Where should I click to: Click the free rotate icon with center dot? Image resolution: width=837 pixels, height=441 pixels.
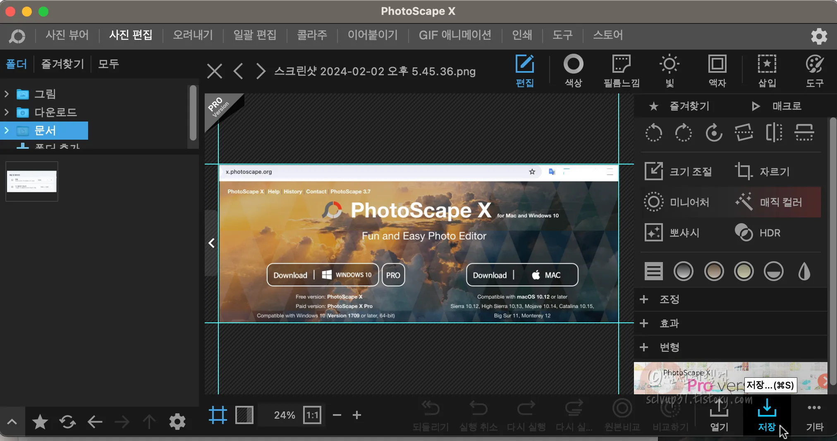click(x=714, y=133)
